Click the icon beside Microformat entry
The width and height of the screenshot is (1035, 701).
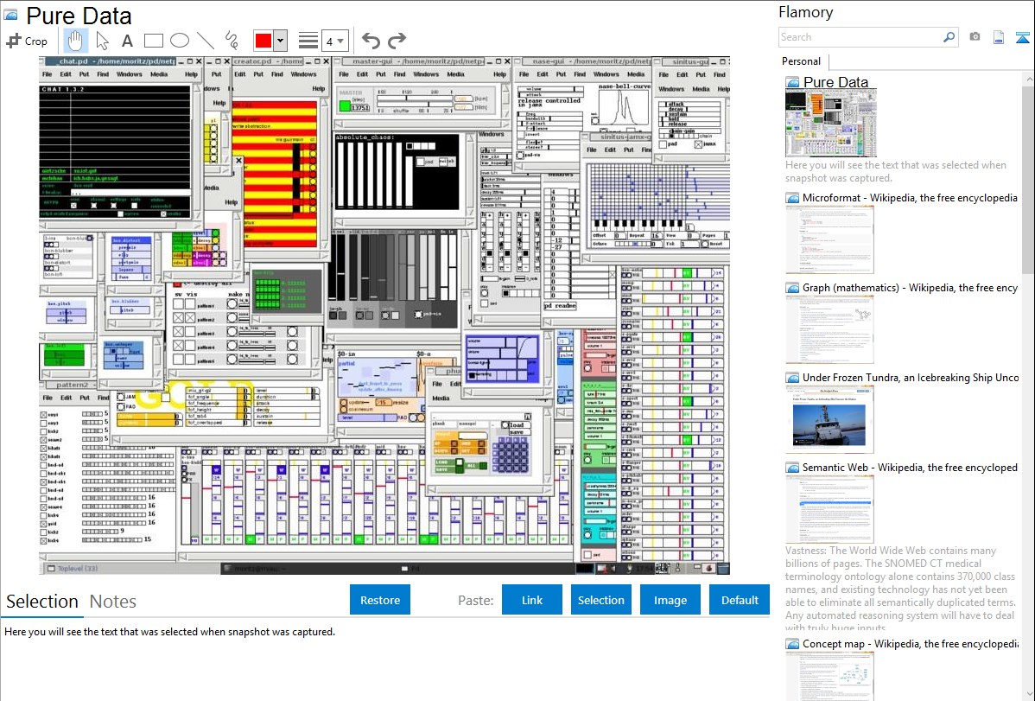792,198
